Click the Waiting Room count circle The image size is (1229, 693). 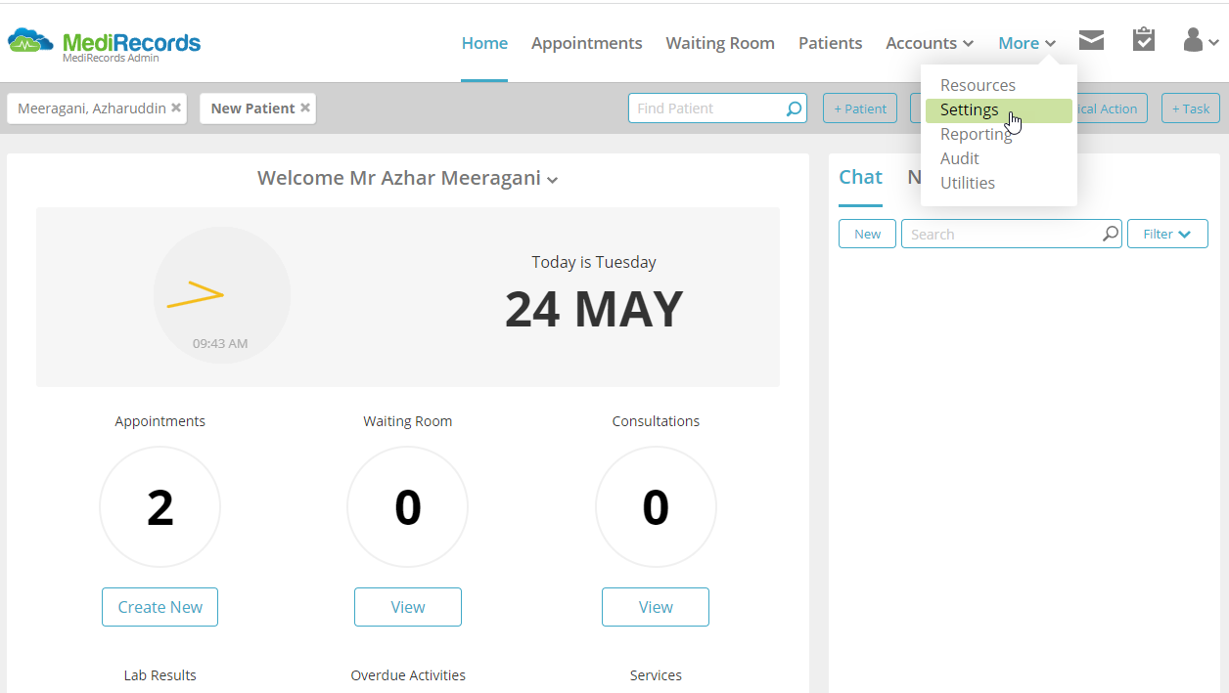click(408, 507)
